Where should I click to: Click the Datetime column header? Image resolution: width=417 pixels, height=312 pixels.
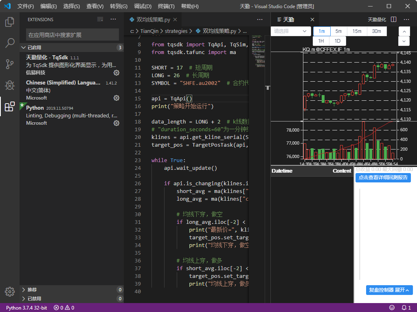(x=282, y=171)
